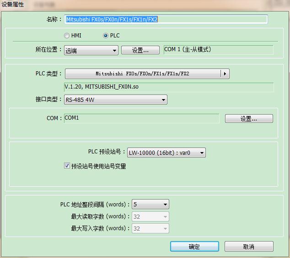Click the arrow beside the PLC 类型 button

pyautogui.click(x=225, y=74)
